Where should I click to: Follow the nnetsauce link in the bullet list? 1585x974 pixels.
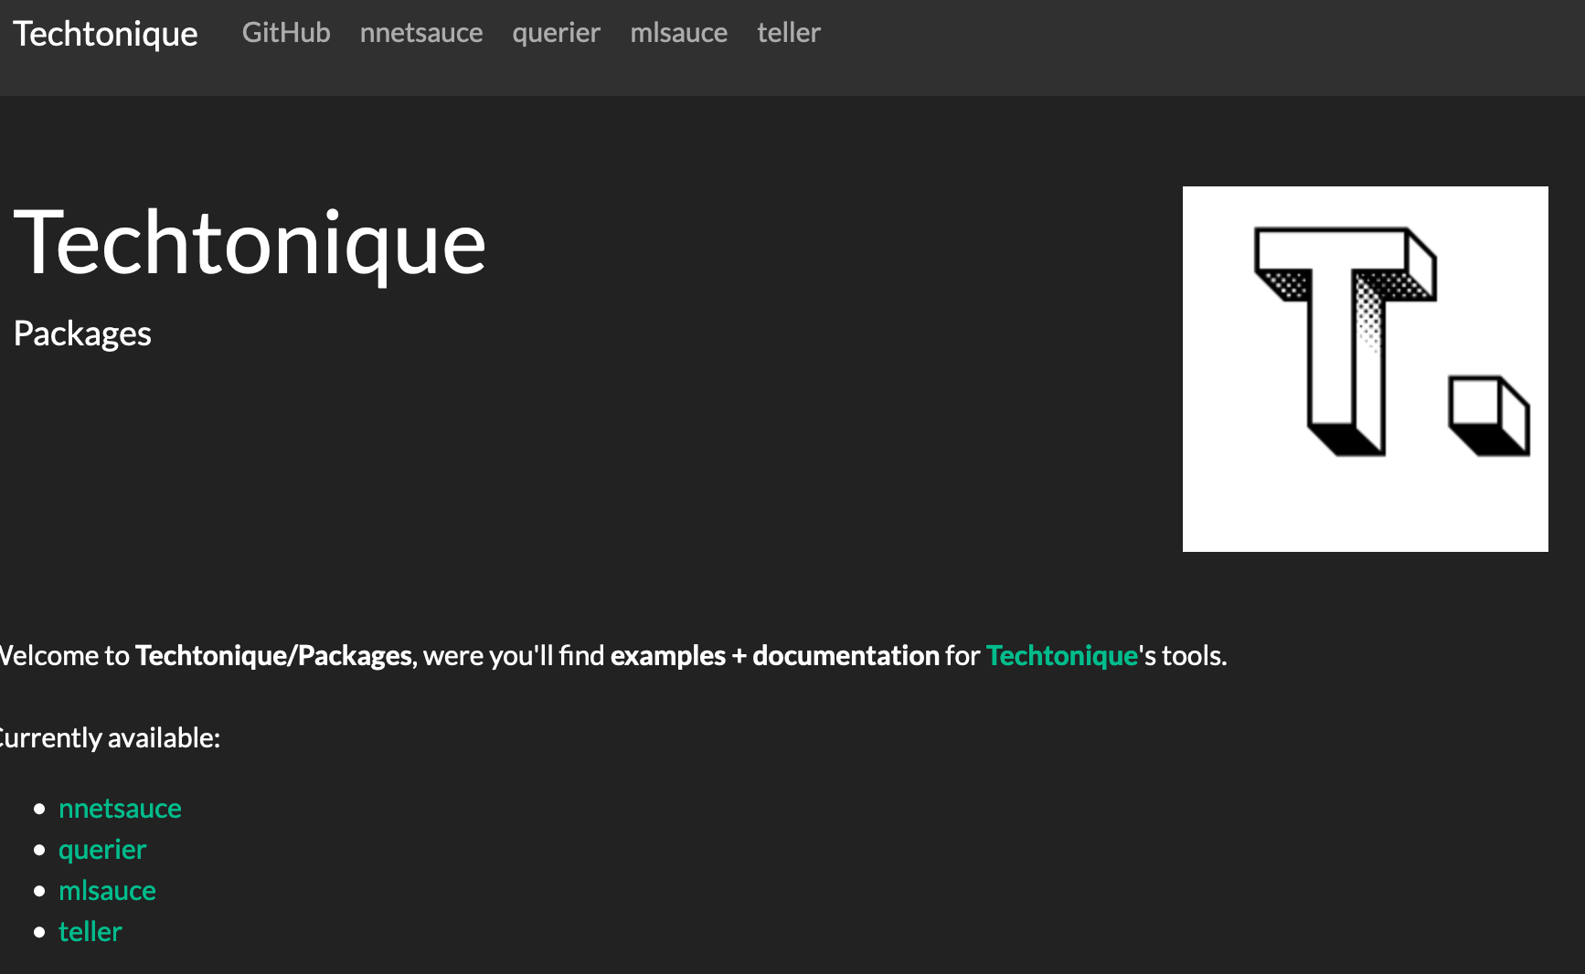pyautogui.click(x=120, y=808)
